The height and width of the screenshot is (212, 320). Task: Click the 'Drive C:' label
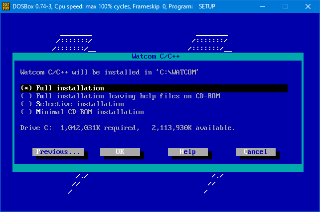pos(36,128)
